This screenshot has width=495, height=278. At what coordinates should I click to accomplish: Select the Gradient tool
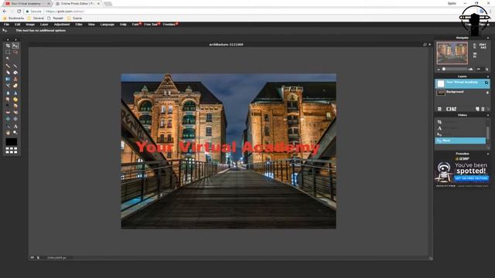coord(8,79)
